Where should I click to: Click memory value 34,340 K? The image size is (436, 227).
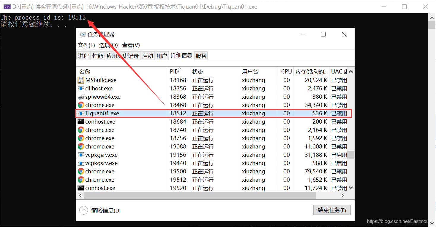point(316,105)
